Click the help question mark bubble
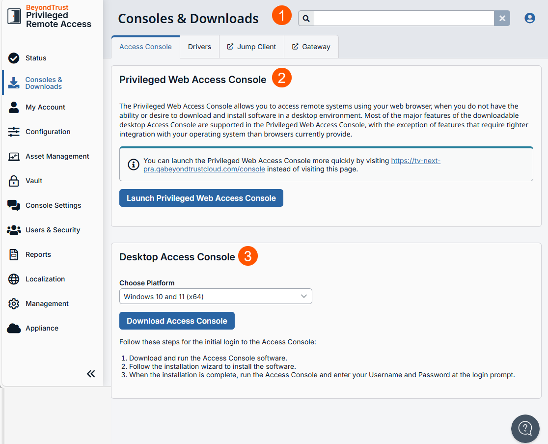 (525, 428)
